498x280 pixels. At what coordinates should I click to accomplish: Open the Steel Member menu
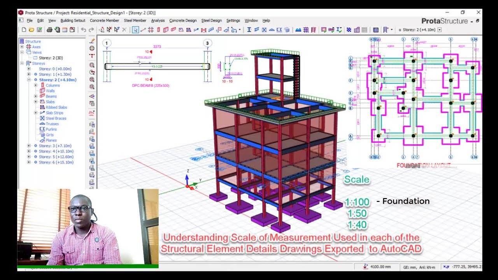coord(135,21)
